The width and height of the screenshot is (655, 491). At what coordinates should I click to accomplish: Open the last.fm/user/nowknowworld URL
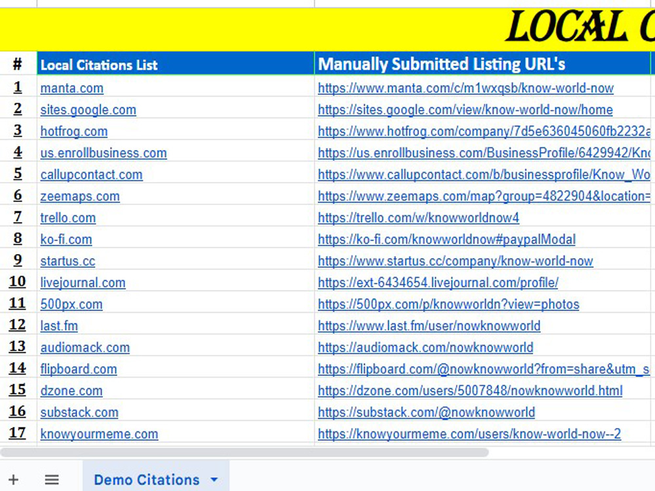429,326
